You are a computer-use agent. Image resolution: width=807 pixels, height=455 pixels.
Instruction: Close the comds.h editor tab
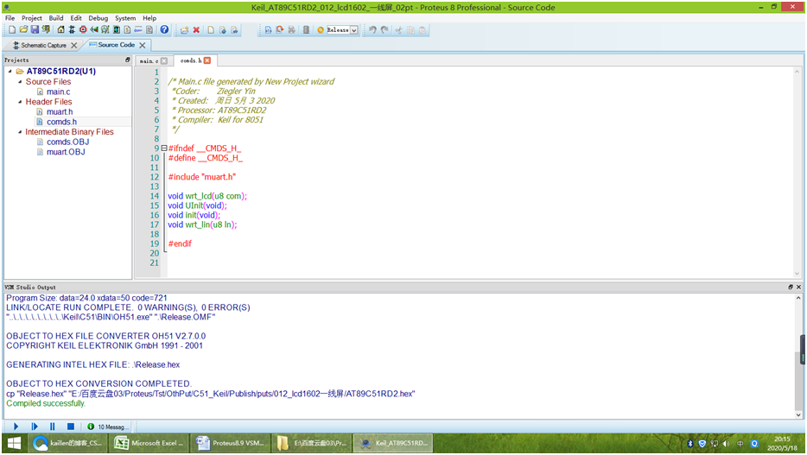click(207, 60)
